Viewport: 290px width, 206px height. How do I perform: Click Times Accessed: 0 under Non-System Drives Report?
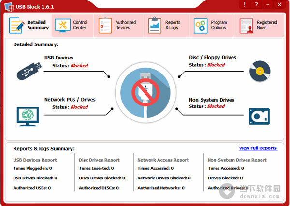coord(226,168)
